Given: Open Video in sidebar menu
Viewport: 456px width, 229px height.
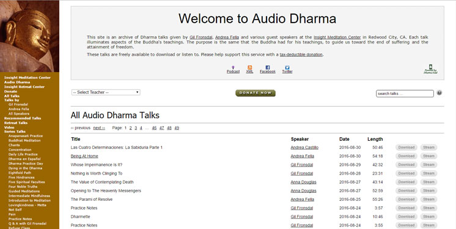Looking at the screenshot, I should tap(9, 127).
